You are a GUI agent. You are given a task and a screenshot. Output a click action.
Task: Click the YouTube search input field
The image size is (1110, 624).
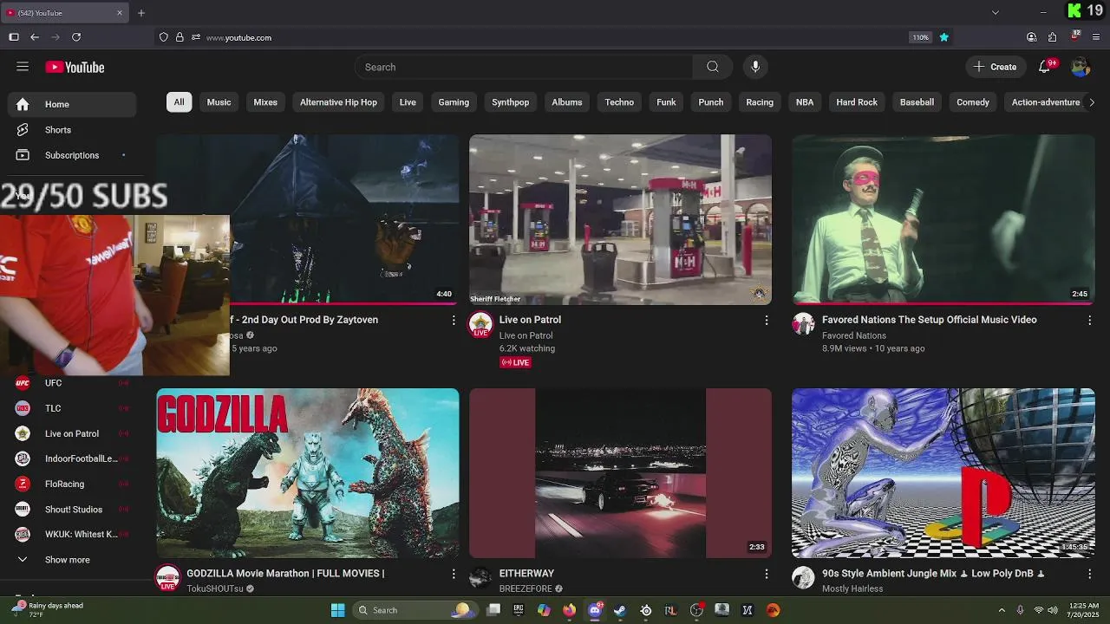tap(524, 67)
